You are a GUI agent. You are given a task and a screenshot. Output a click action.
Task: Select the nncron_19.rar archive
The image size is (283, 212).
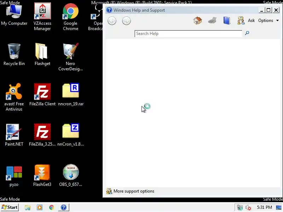pos(70,95)
